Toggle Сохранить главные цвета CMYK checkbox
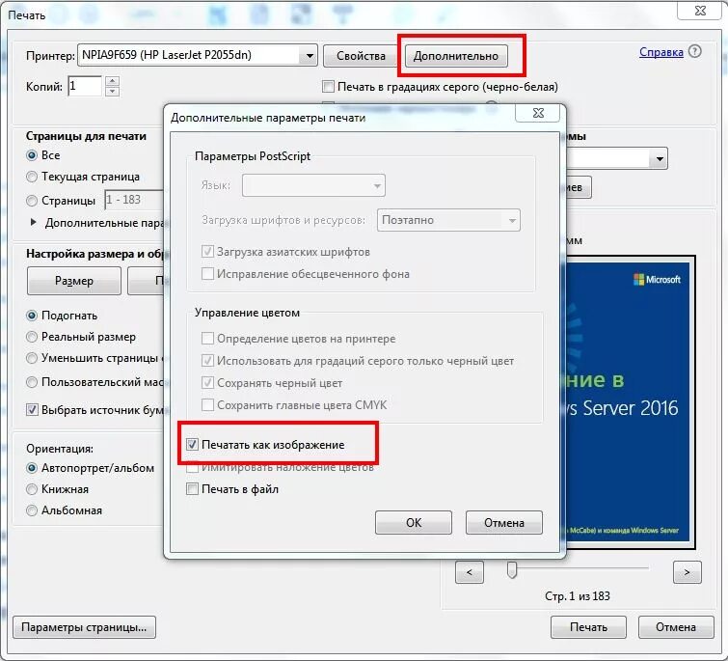Image resolution: width=728 pixels, height=661 pixels. click(x=207, y=405)
